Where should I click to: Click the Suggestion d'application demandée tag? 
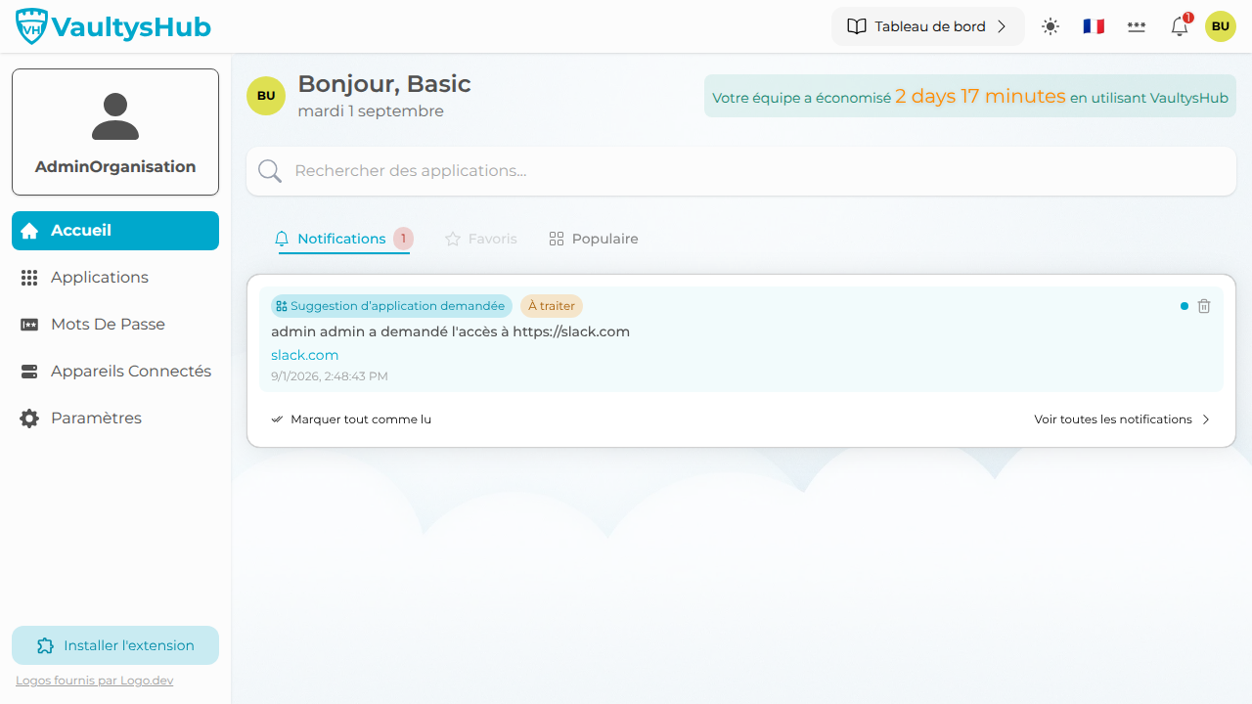click(x=391, y=306)
